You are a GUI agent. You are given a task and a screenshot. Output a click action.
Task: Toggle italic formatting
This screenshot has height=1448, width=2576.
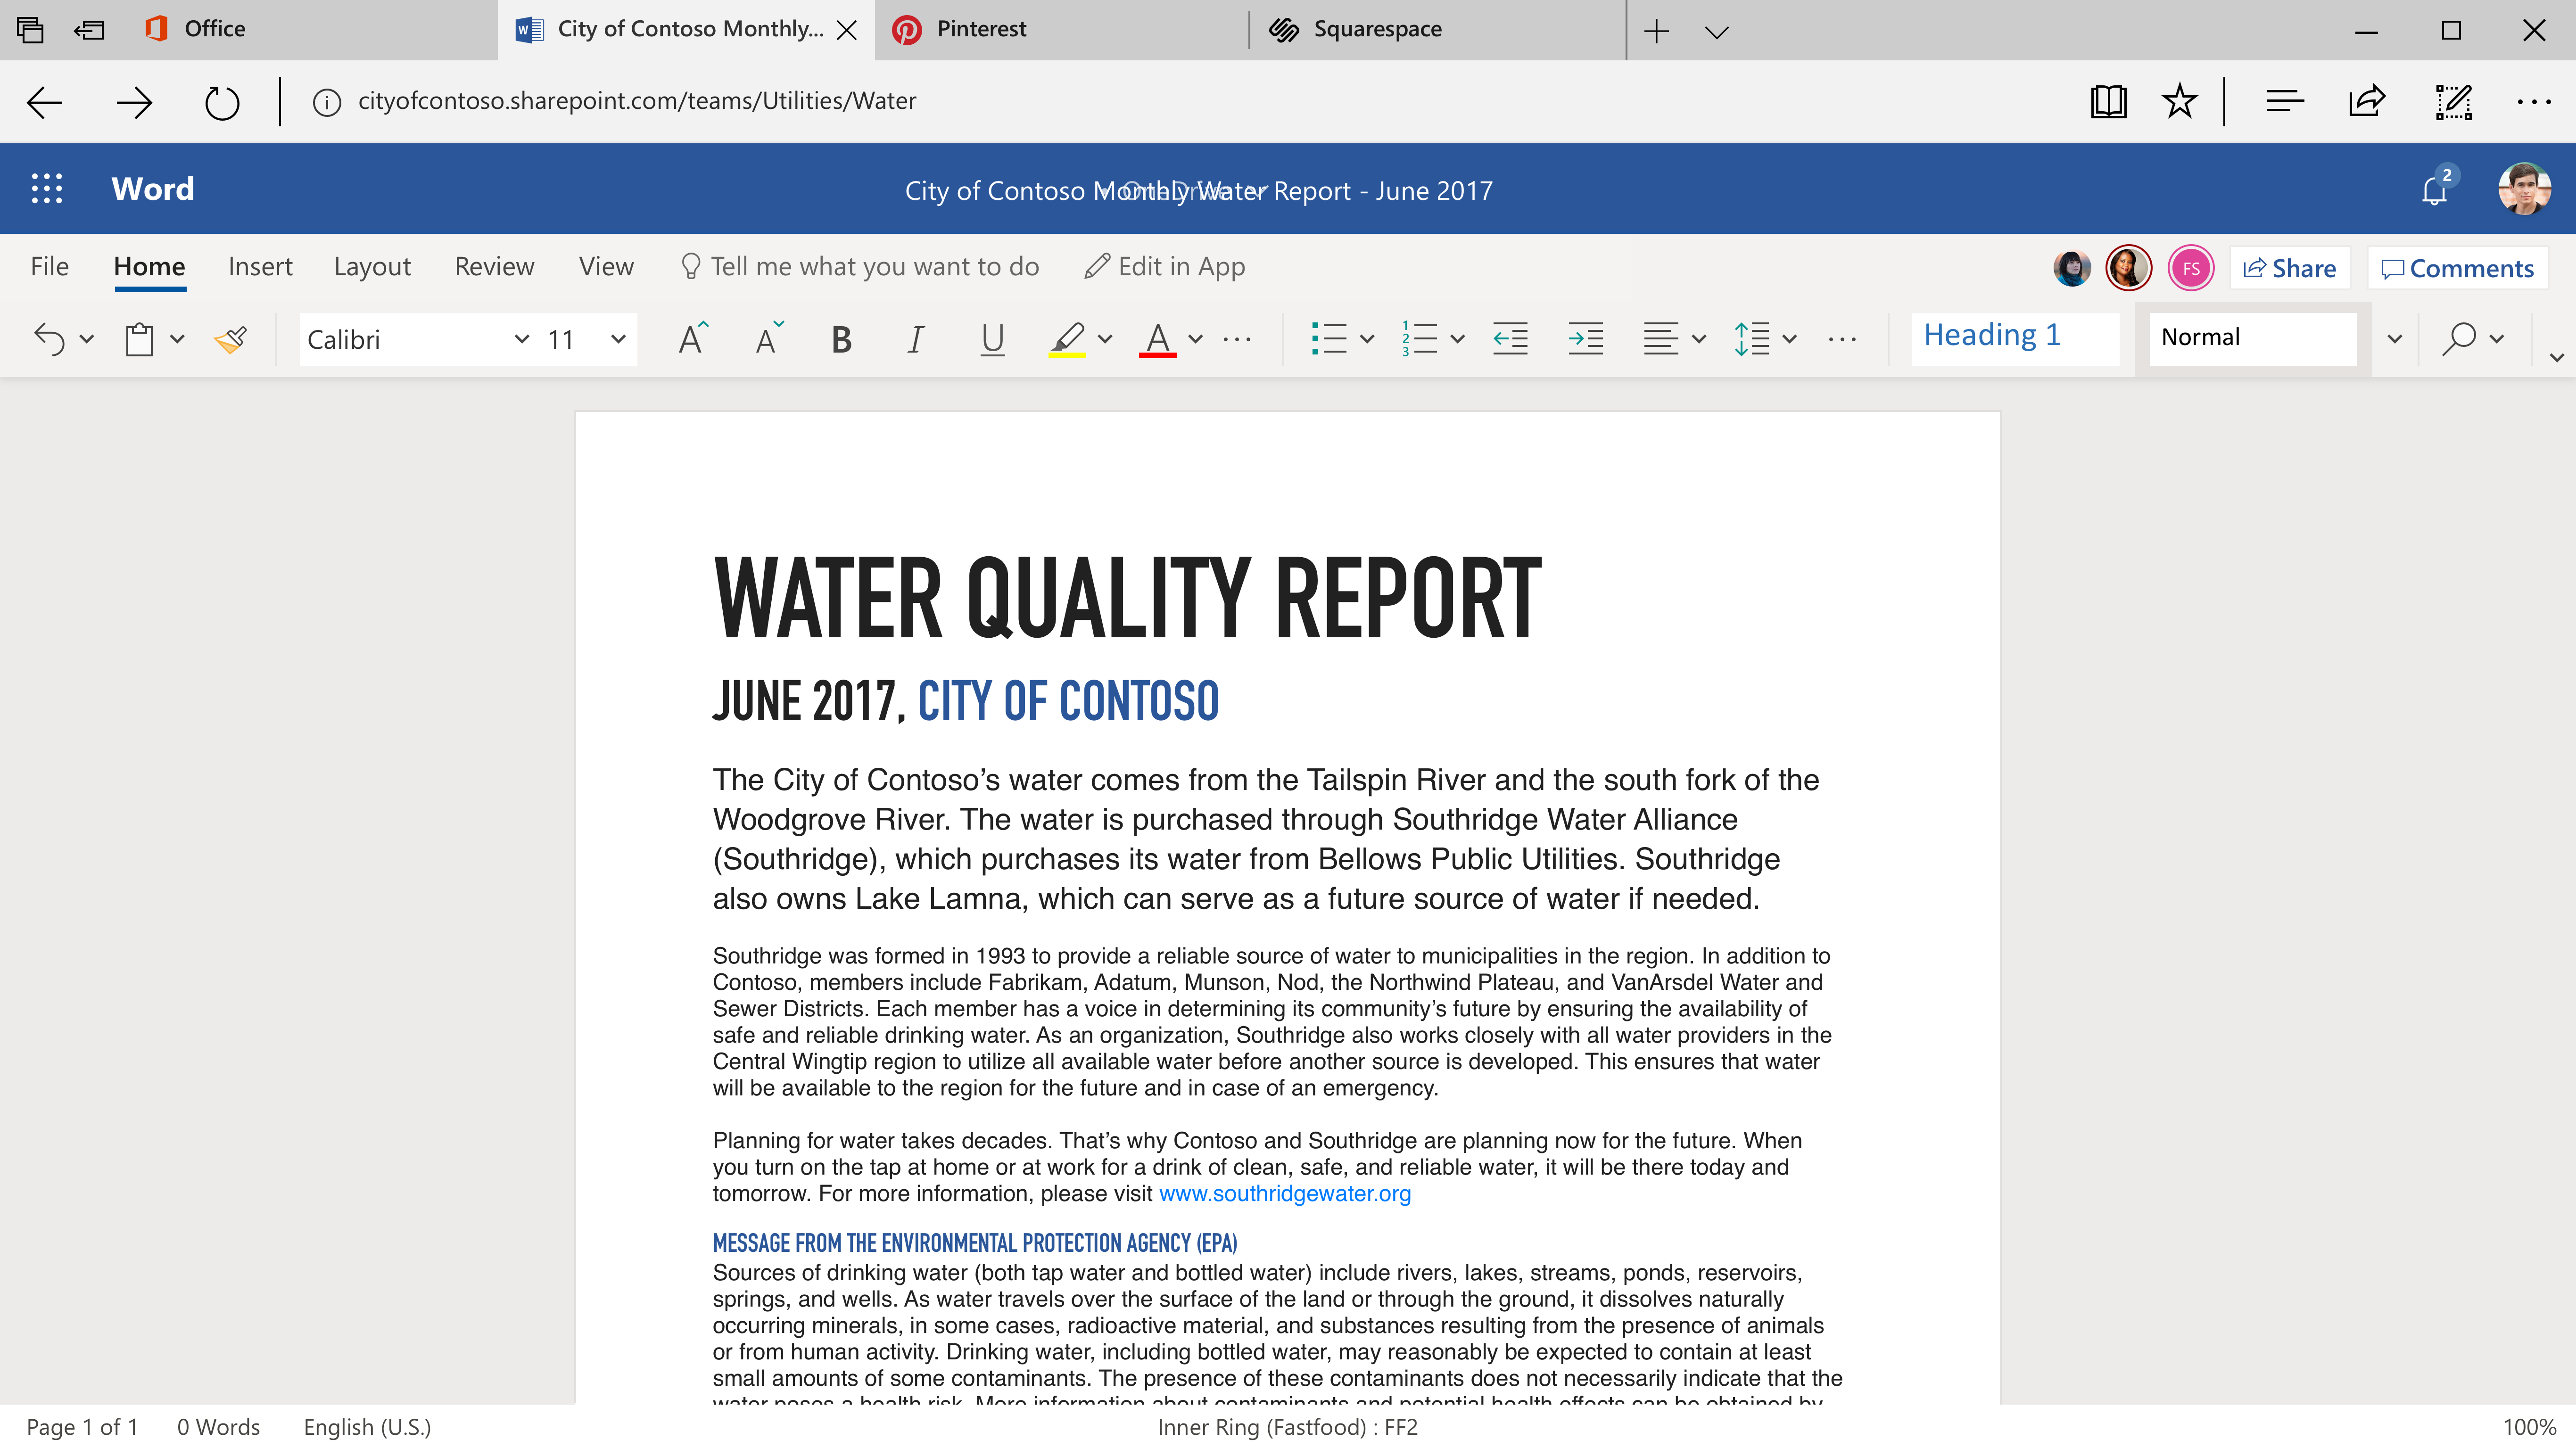coord(915,339)
